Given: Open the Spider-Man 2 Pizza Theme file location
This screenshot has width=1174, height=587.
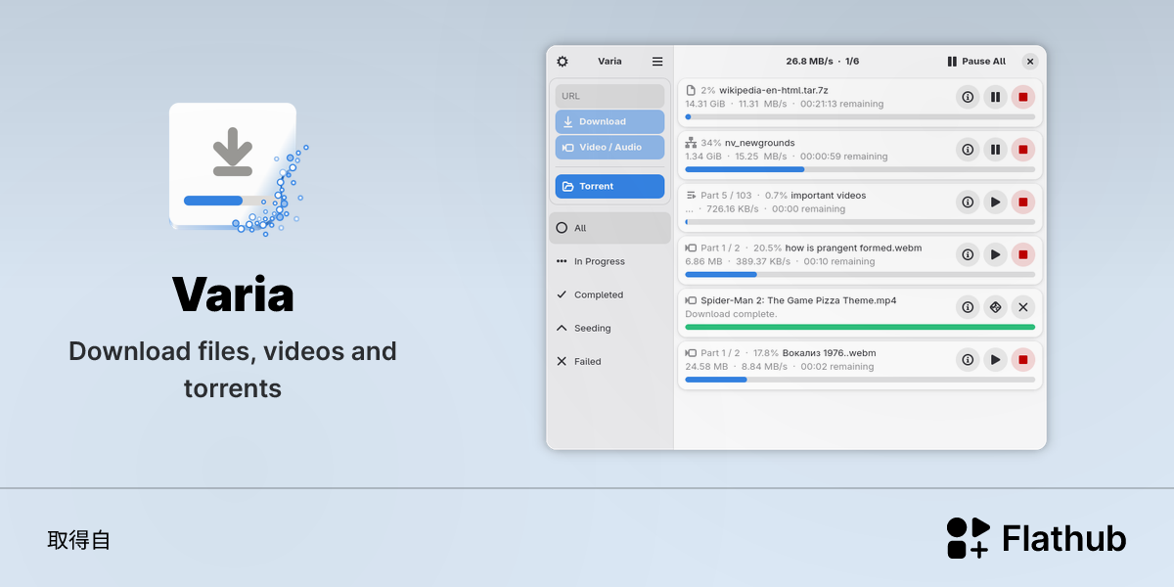Looking at the screenshot, I should 995,307.
